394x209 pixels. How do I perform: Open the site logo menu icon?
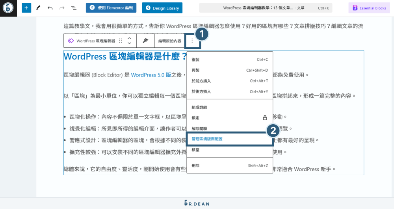8,8
